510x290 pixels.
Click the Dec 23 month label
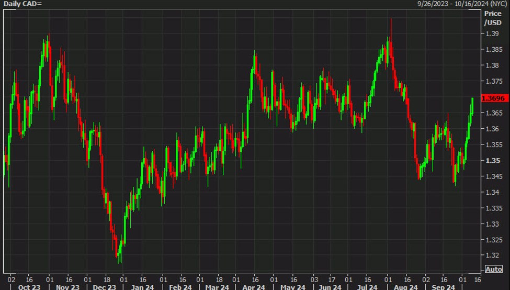click(x=105, y=287)
